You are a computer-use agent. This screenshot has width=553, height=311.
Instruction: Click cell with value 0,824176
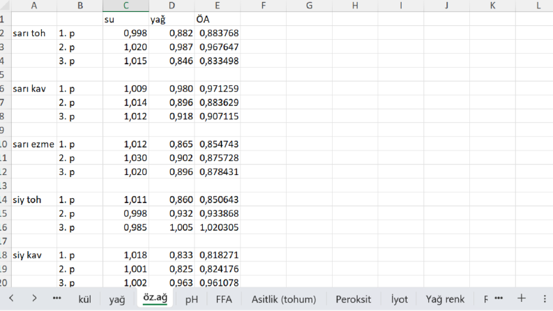click(x=218, y=269)
